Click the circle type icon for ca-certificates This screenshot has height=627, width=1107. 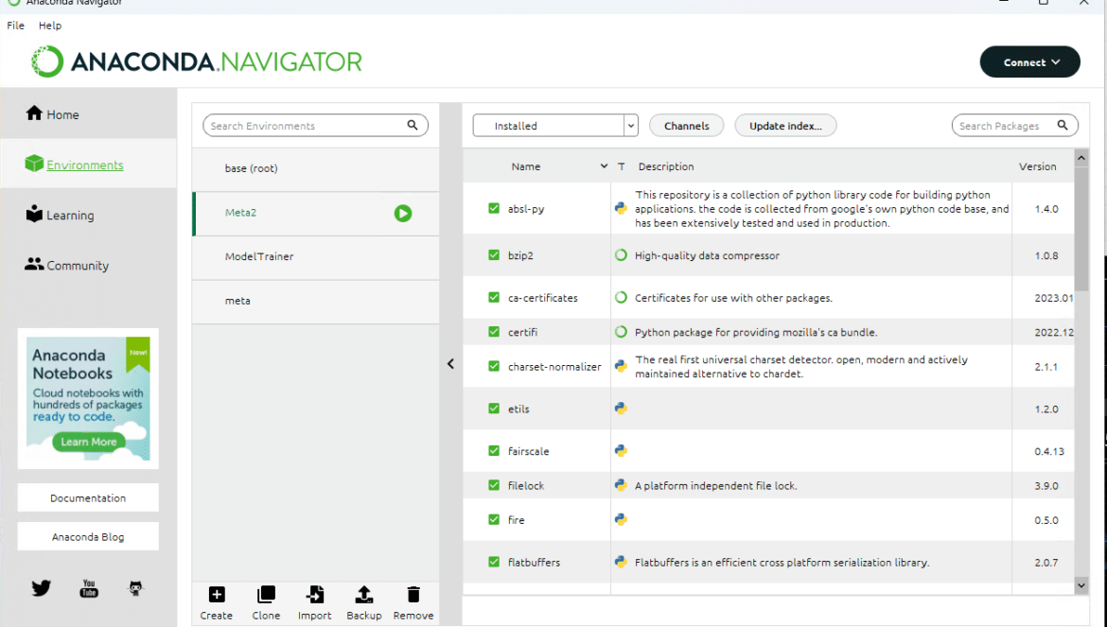point(621,297)
